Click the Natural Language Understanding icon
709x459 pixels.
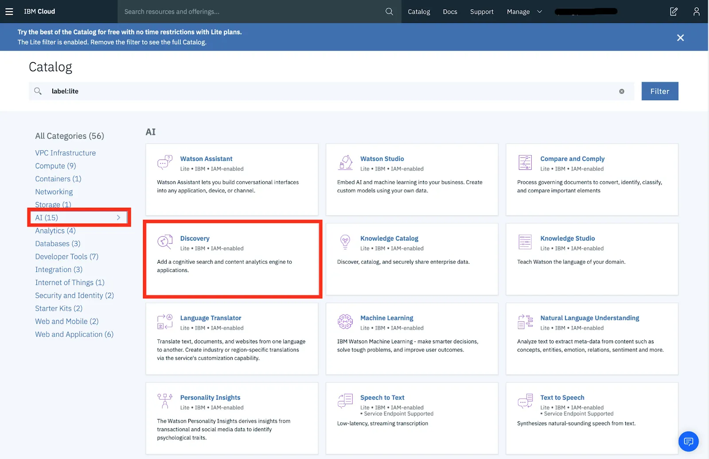[x=525, y=321]
